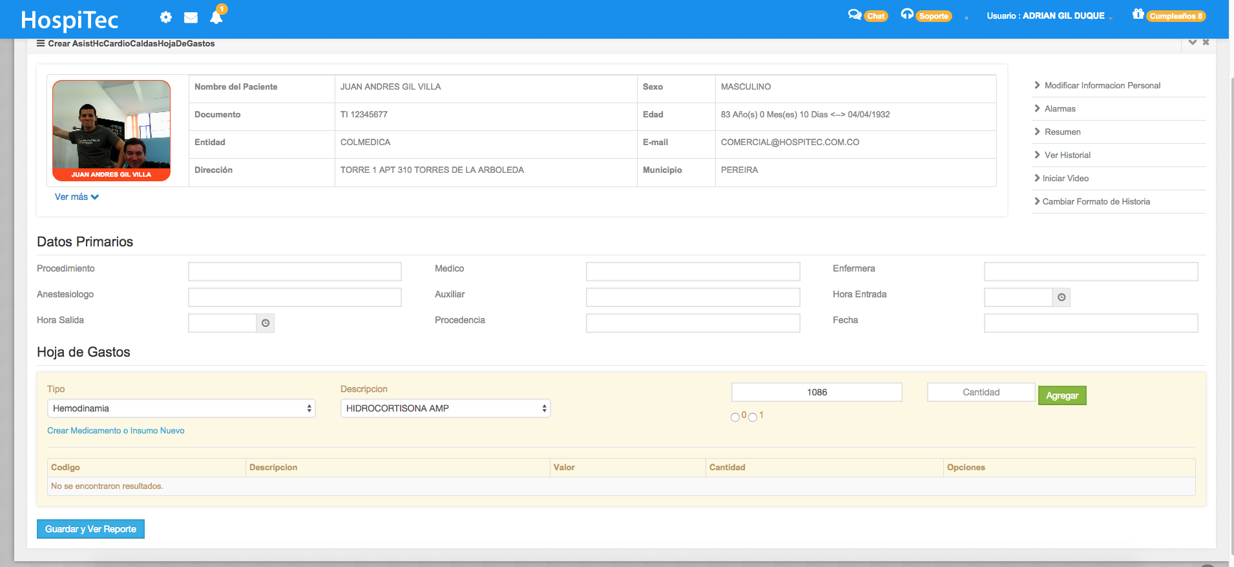Click the green Agregar button
Viewport: 1234px width, 567px height.
pyautogui.click(x=1061, y=395)
